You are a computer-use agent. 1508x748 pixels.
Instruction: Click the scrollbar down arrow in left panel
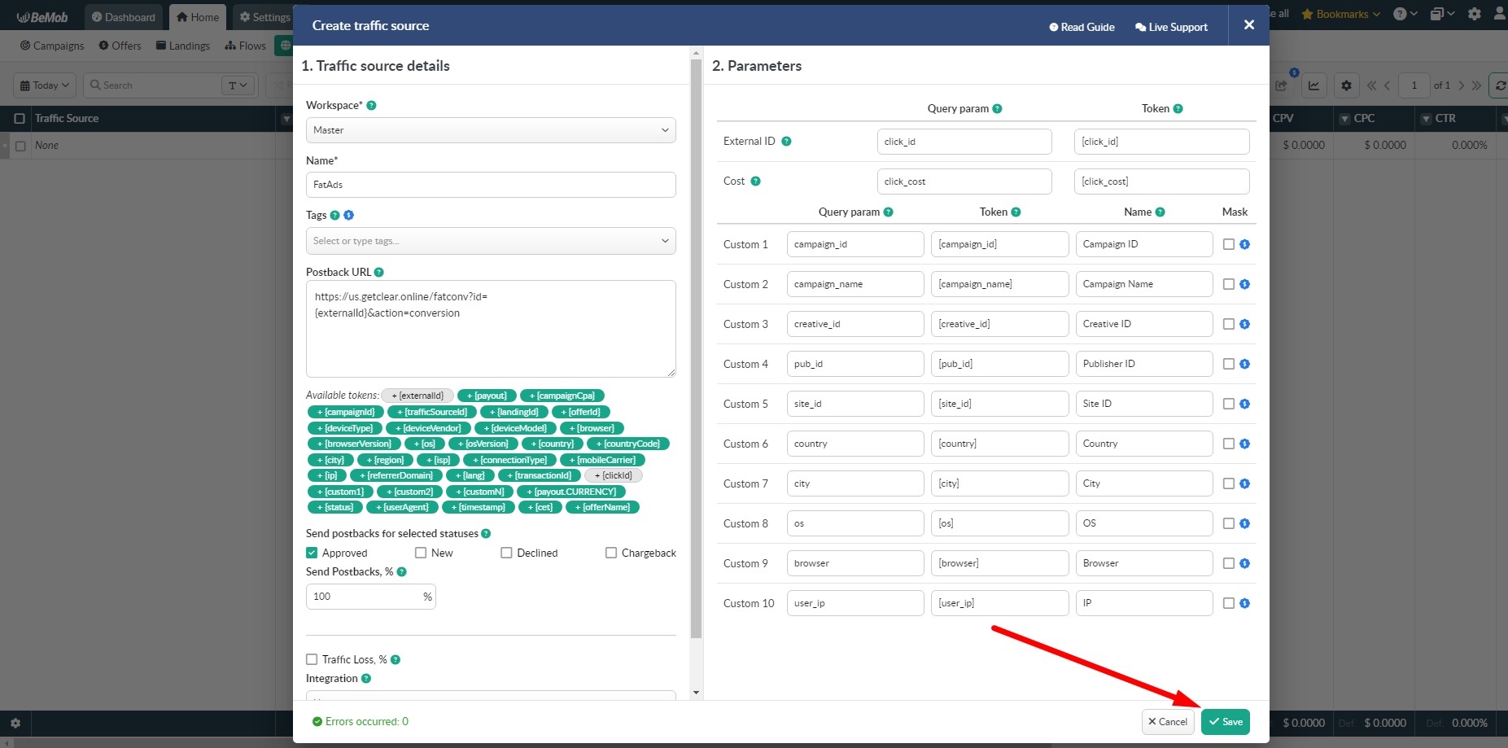[696, 693]
